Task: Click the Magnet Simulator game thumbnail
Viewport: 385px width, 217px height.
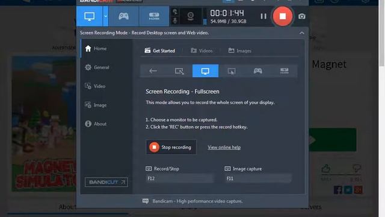Action: tap(44, 124)
